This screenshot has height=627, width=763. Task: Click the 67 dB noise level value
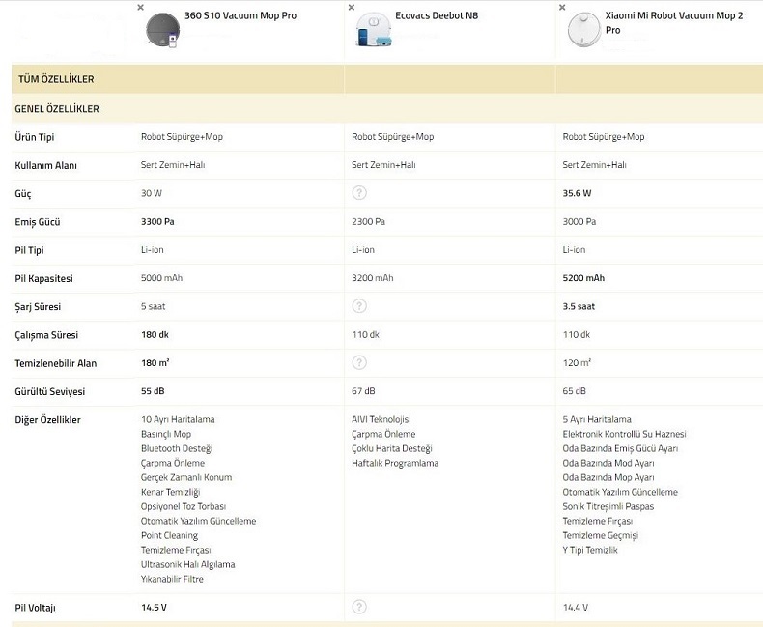(x=363, y=391)
